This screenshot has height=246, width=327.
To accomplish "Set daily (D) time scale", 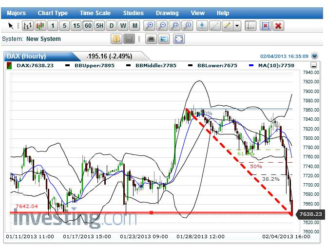I will tap(112, 26).
